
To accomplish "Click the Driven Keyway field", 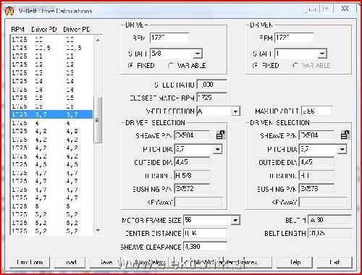I will [x=323, y=202].
